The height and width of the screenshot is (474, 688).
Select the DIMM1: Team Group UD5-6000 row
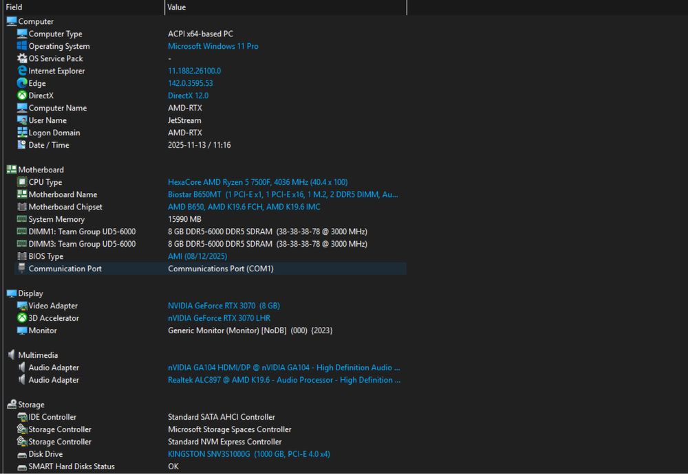pyautogui.click(x=211, y=232)
